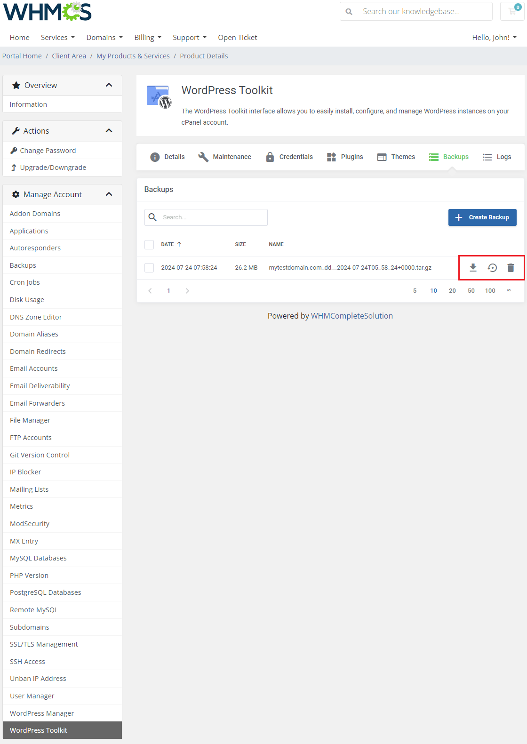Sort backups by the SIZE column
Viewport: 527px width, 744px height.
pyautogui.click(x=240, y=245)
